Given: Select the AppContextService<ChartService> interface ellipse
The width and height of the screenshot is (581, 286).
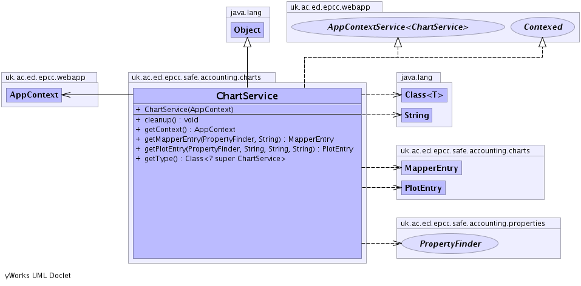Looking at the screenshot, I should 398,27.
